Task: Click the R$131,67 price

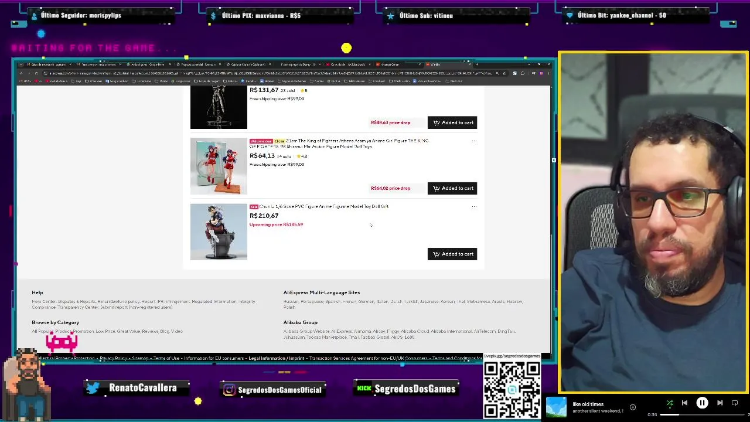Action: (x=264, y=90)
